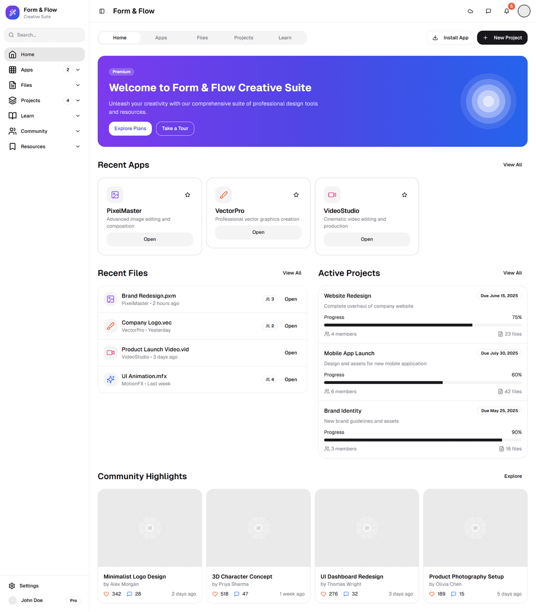Click the VectorPro brush app icon
536x612 pixels.
(224, 195)
